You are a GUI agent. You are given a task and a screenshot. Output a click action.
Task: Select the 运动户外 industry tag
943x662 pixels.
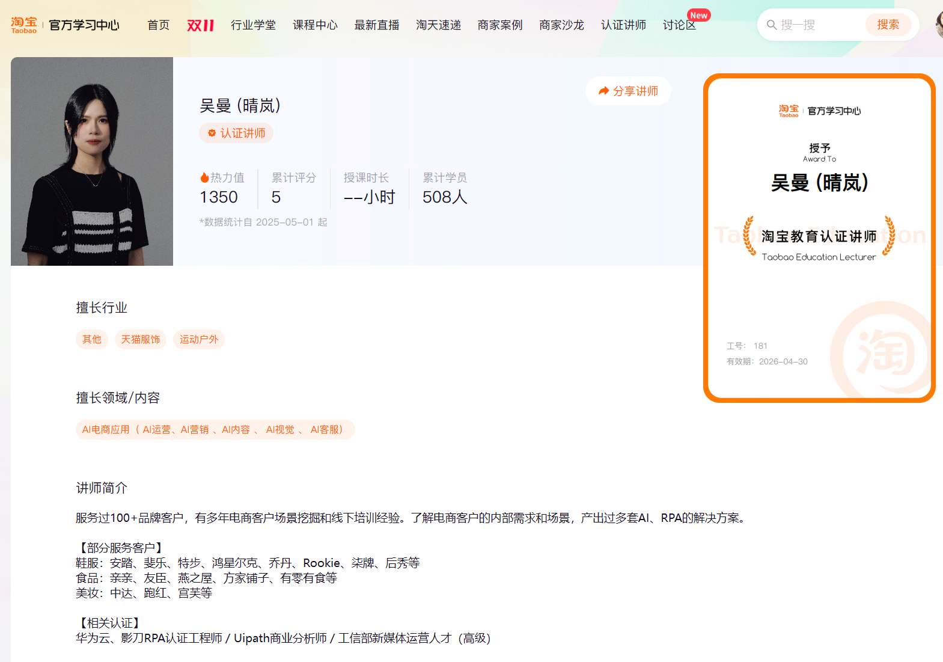coord(199,339)
